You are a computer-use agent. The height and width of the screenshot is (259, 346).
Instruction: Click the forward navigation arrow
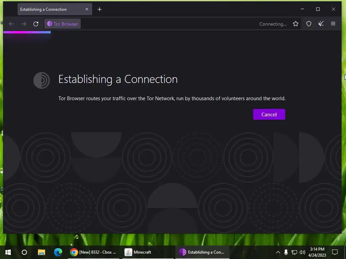(x=24, y=24)
